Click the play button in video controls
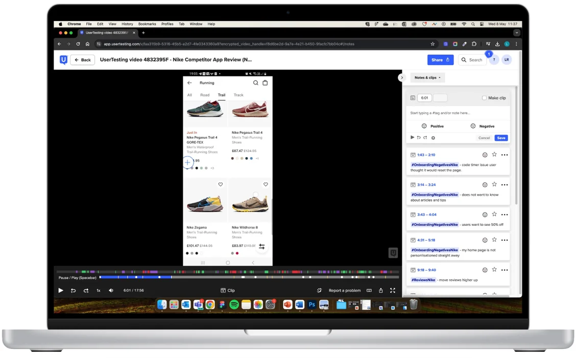Image resolution: width=576 pixels, height=358 pixels. point(61,290)
